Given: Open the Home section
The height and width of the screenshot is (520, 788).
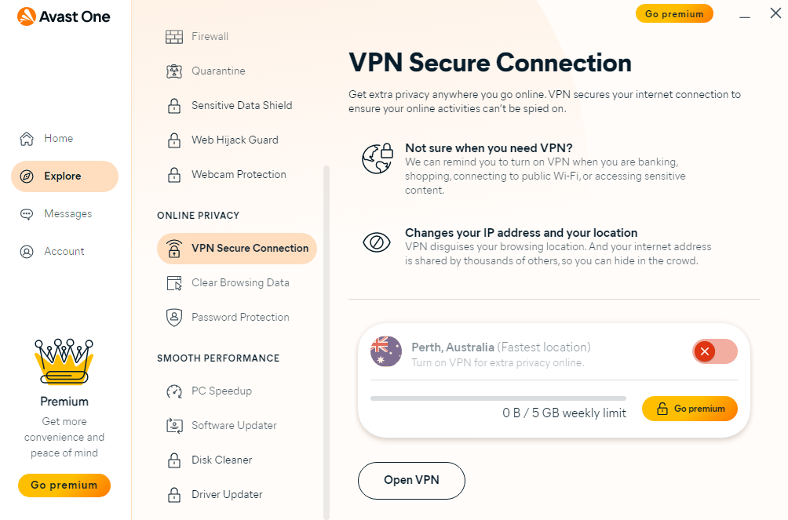Looking at the screenshot, I should 58,139.
